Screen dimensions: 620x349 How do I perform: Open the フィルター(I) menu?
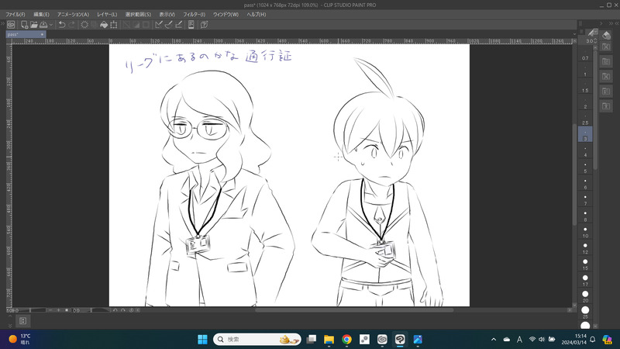pyautogui.click(x=195, y=14)
